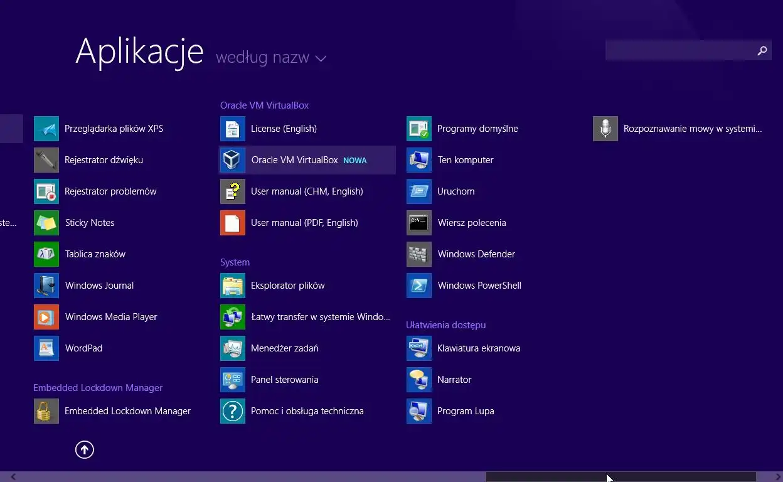Click the "Panel sterowania" label
The image size is (783, 482).
pyautogui.click(x=285, y=380)
